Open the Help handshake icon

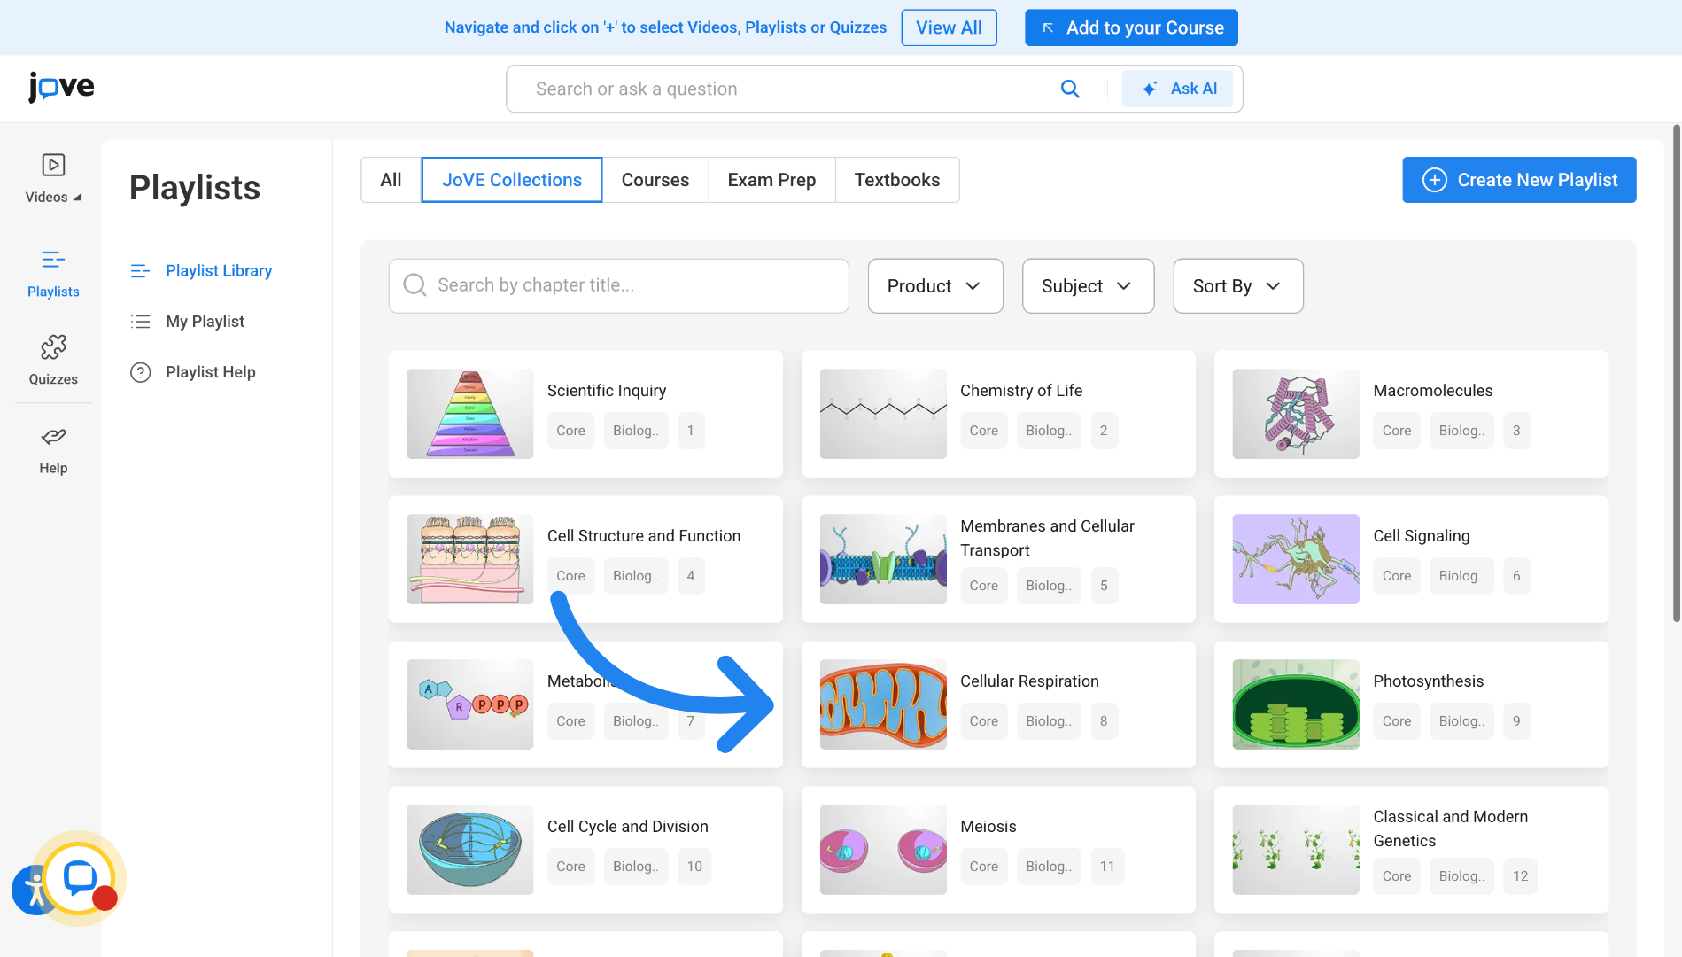[53, 436]
